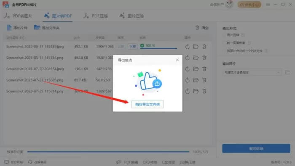The width and height of the screenshot is (295, 166).
Task: Click refresh icon for Screenshot 2023-07-20 202954.jpeg
Action: tap(188, 69)
